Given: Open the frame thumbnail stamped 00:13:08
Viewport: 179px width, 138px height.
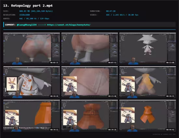Looking at the screenshot, I should pos(148,49).
